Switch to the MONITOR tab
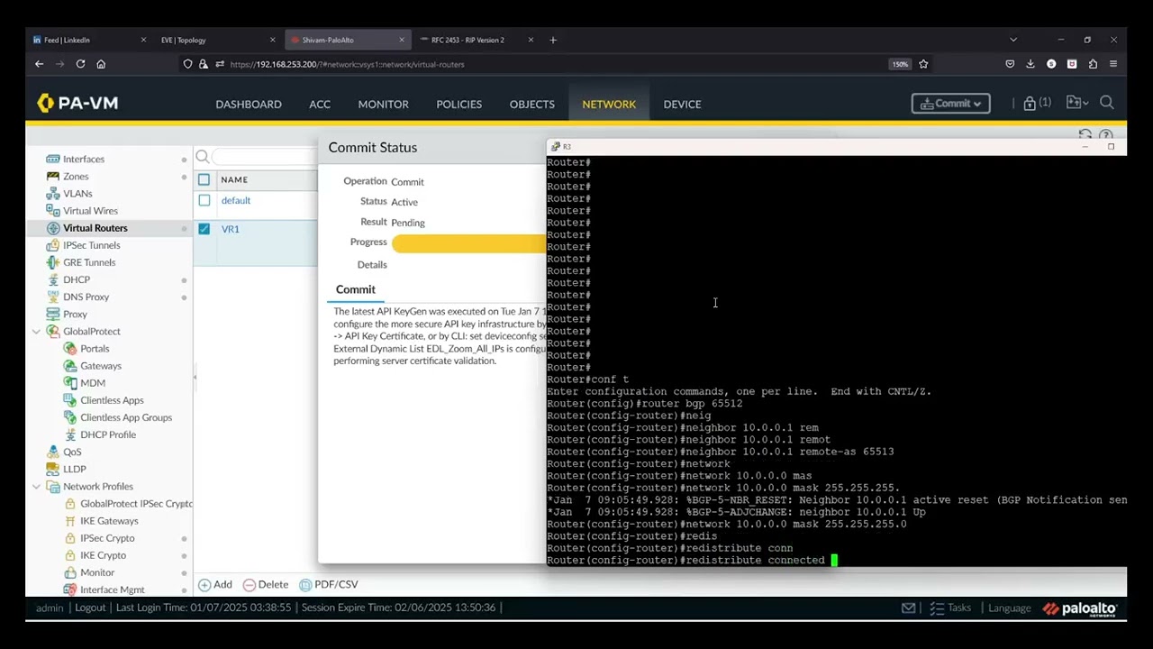1153x649 pixels. coord(383,104)
